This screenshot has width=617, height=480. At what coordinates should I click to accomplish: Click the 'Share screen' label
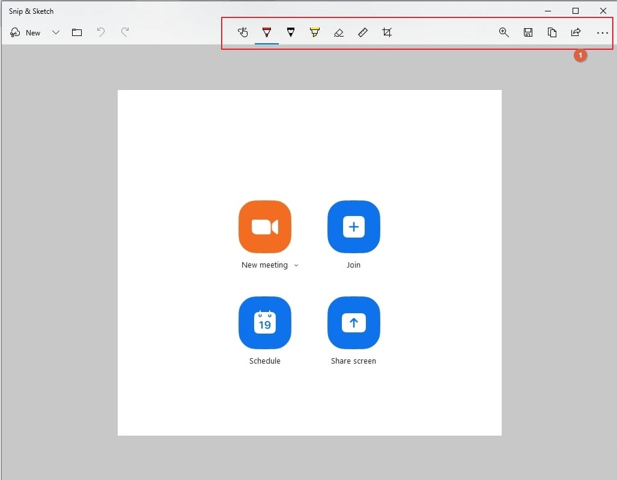click(353, 361)
